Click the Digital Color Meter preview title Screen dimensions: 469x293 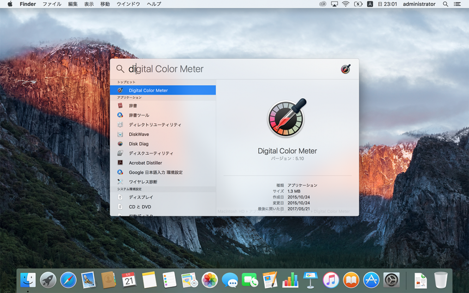pyautogui.click(x=287, y=151)
